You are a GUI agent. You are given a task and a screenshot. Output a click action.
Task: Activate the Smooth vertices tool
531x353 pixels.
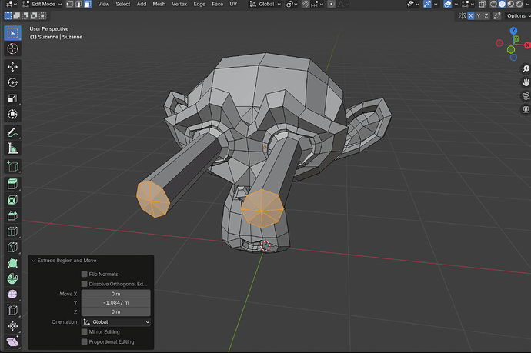12,295
